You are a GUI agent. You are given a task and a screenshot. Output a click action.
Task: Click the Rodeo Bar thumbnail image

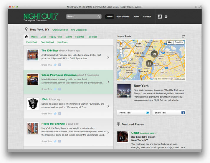coord(33,128)
